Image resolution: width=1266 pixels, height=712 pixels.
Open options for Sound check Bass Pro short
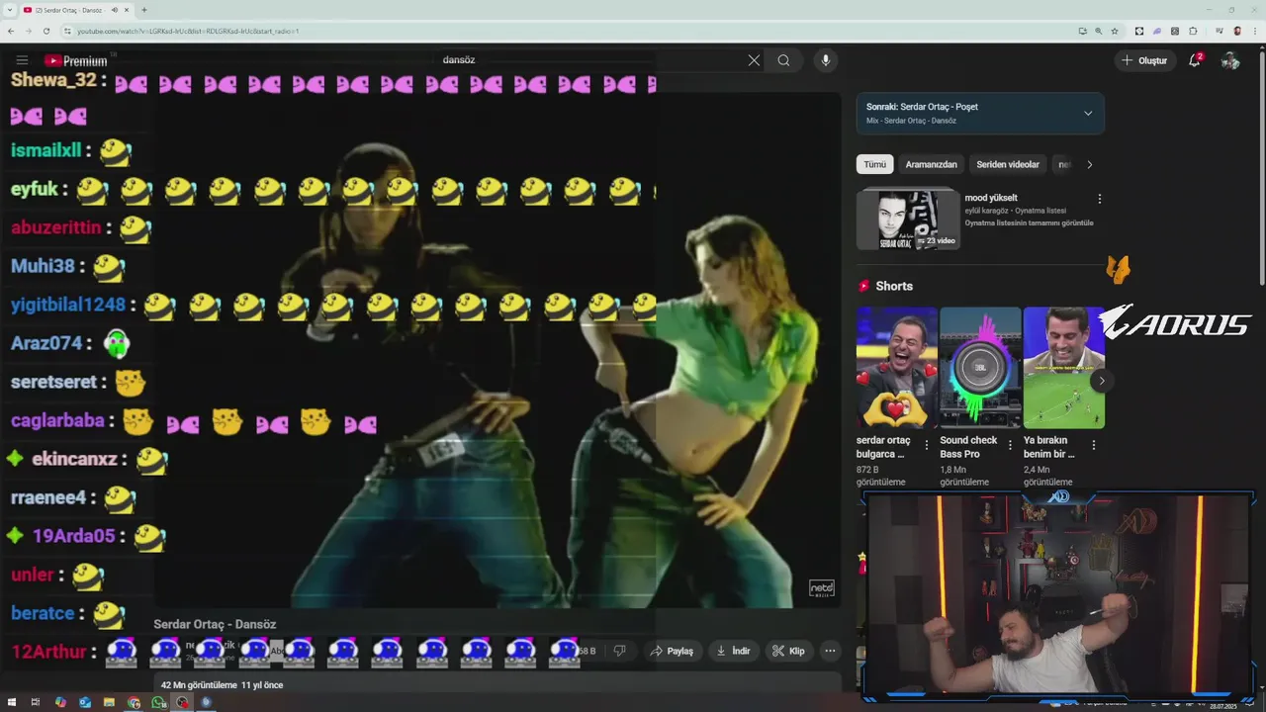coord(1010,445)
